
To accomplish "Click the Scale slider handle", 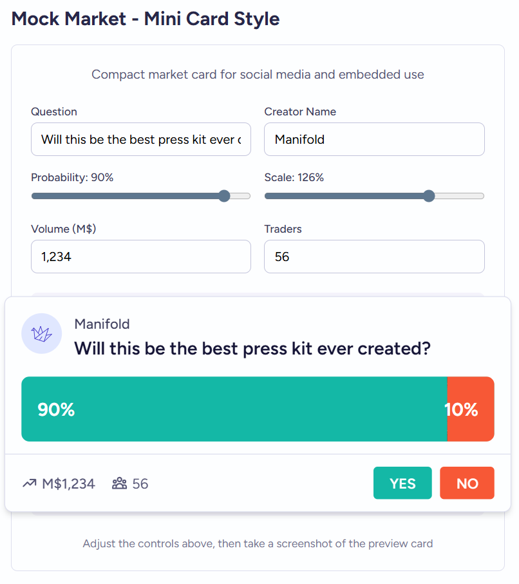I will pyautogui.click(x=429, y=196).
